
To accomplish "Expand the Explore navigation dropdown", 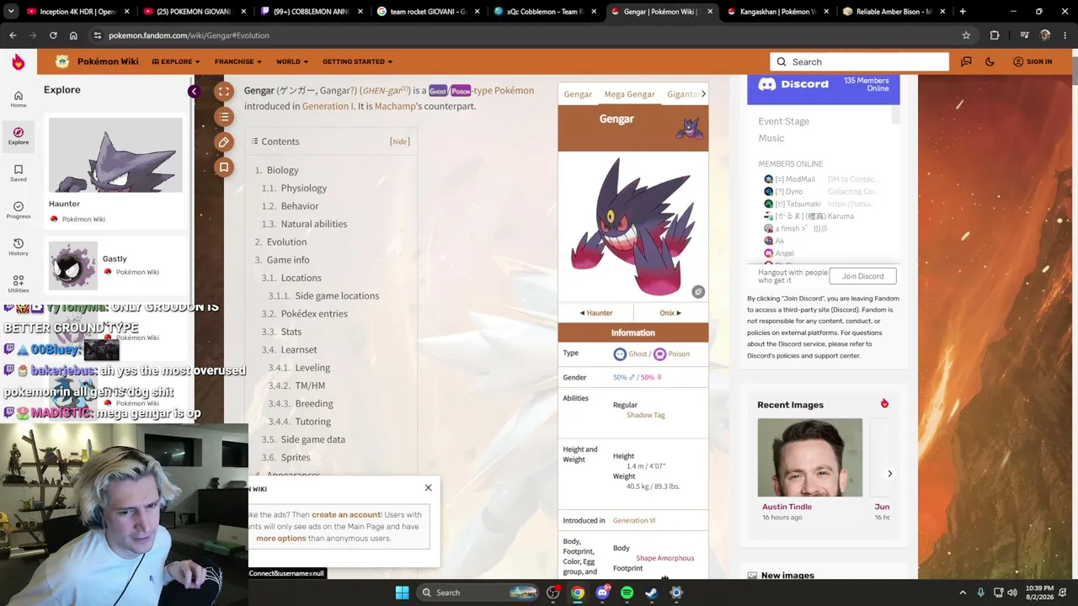I will [176, 61].
